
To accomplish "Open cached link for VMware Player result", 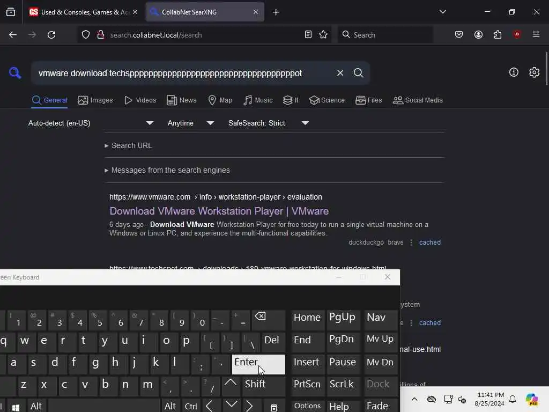I will (430, 242).
